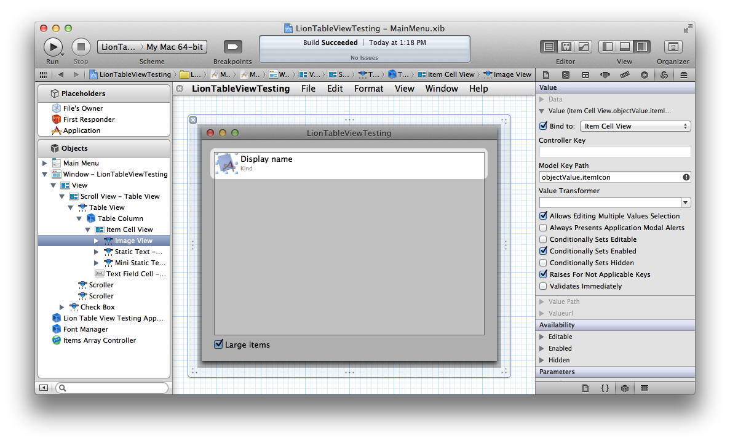Switch to the Version editor
This screenshot has width=730, height=443.
(x=584, y=47)
